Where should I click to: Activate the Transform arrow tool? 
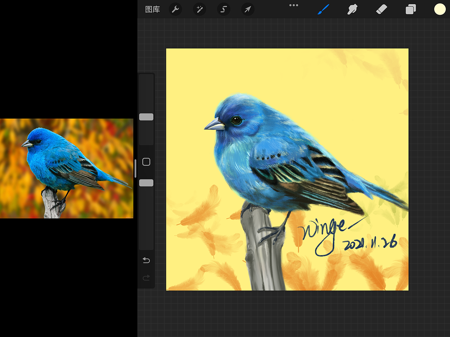(x=247, y=9)
